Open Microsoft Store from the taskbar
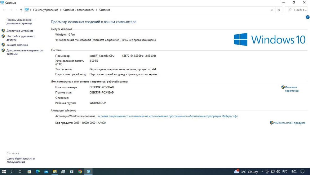The image size is (310, 175). 29,172
